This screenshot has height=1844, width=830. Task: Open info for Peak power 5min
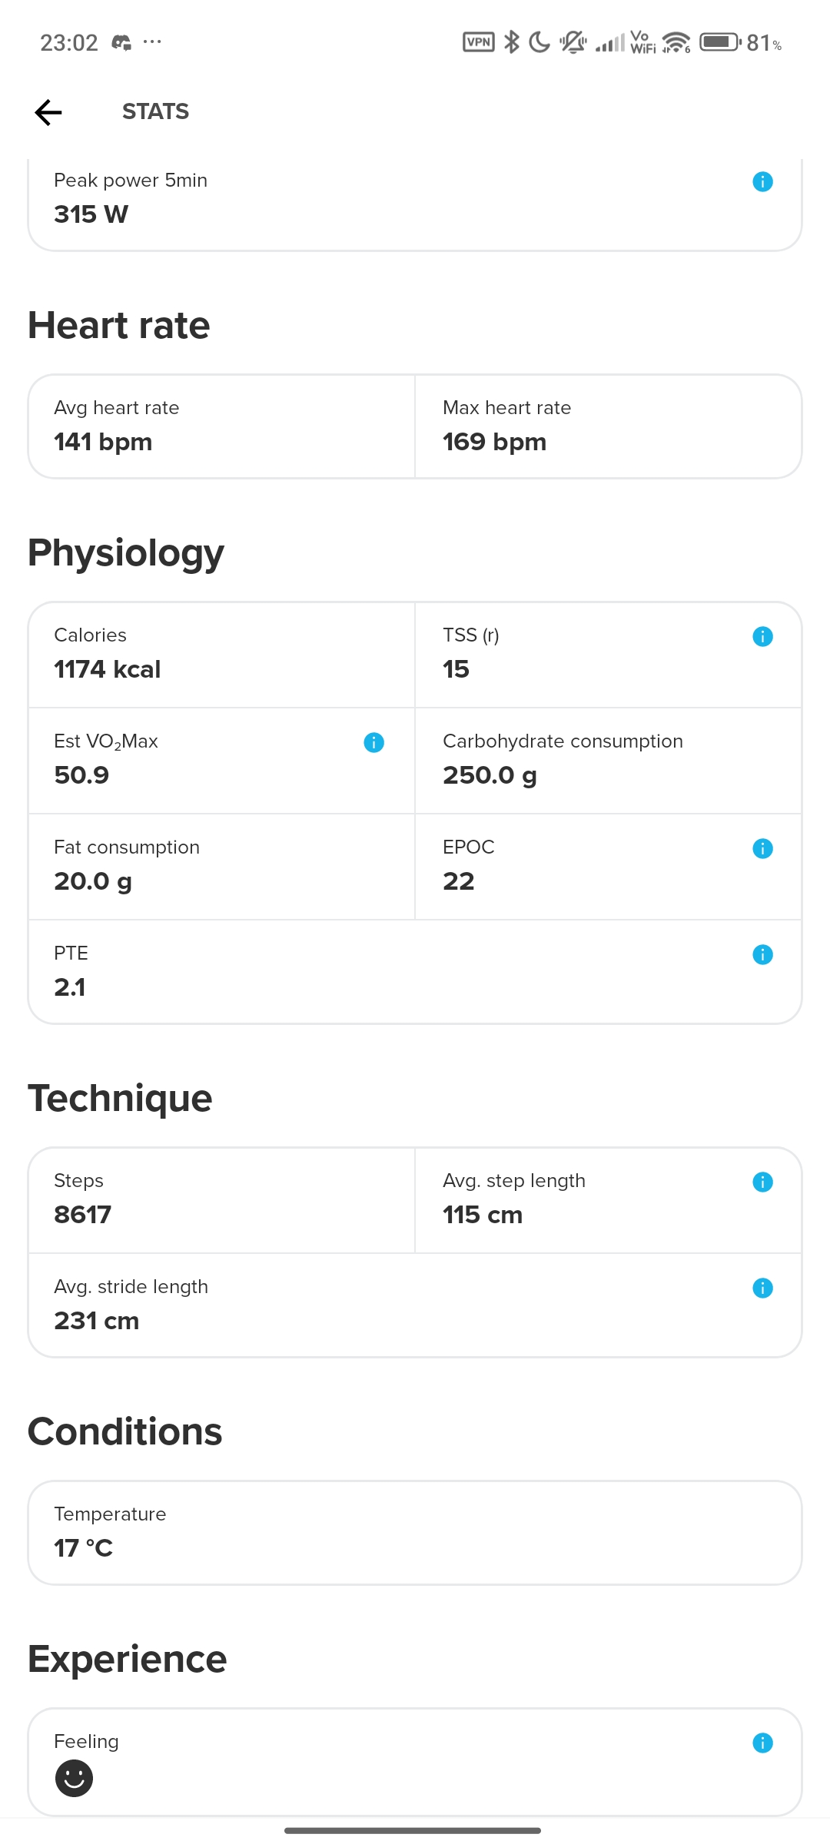click(x=762, y=182)
